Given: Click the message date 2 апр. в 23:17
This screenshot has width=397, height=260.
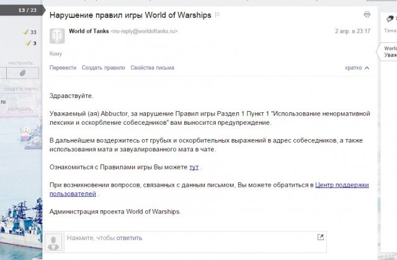Looking at the screenshot, I should click(352, 31).
